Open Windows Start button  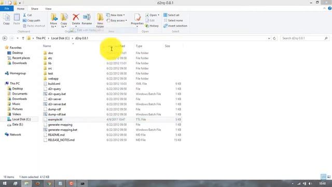(x=5, y=183)
